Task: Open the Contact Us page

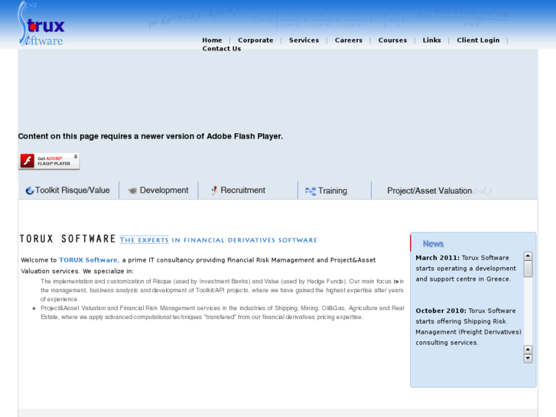Action: click(222, 49)
